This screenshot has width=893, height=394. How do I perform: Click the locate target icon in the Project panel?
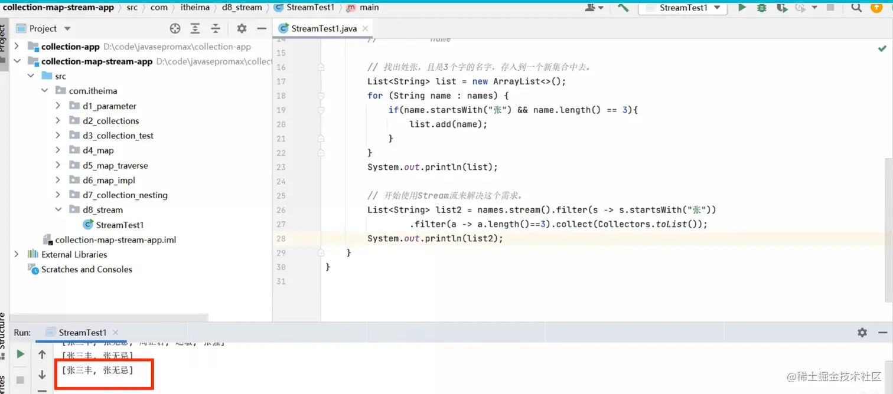175,28
